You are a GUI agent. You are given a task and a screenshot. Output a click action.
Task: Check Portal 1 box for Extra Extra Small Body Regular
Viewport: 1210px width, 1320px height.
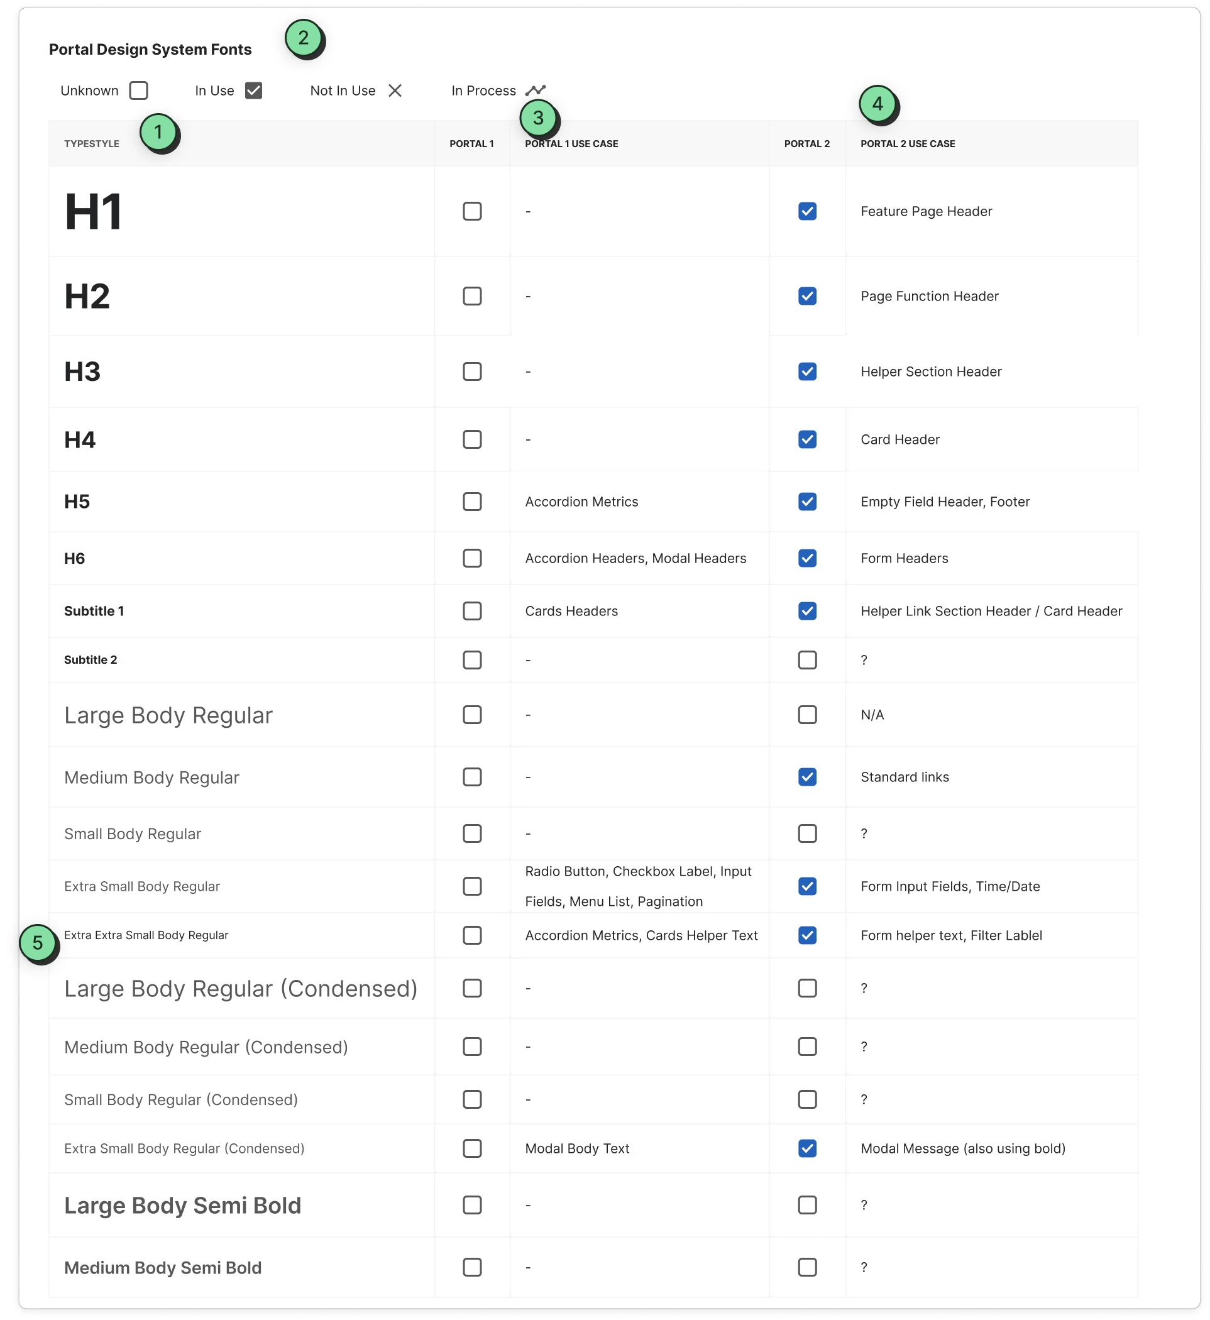pos(472,935)
